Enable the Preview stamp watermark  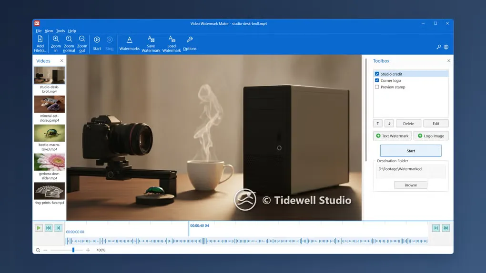(x=377, y=87)
